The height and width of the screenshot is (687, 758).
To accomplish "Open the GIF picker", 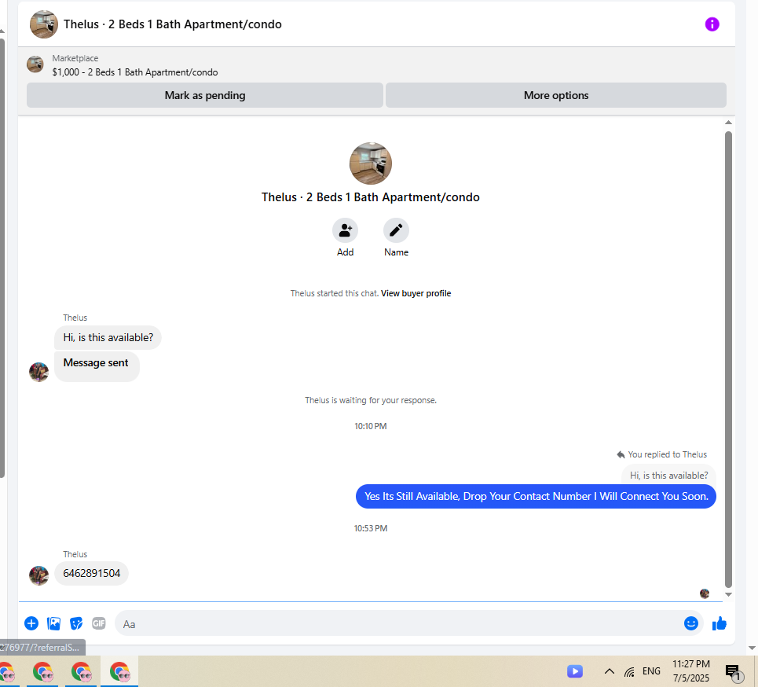I will 99,623.
